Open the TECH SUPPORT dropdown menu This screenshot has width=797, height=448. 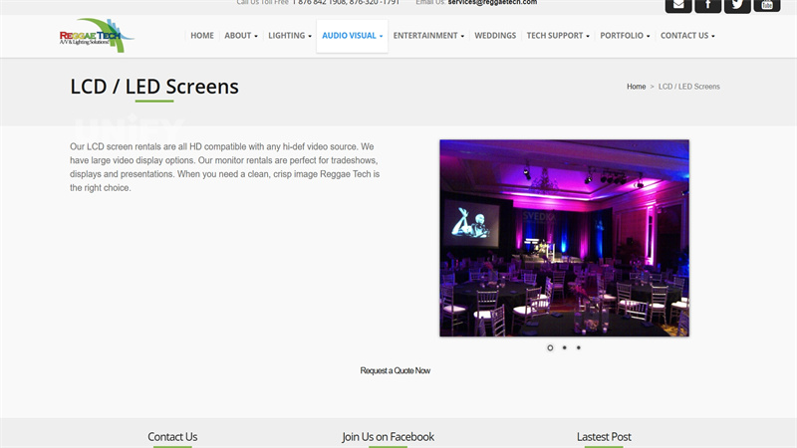tap(558, 36)
